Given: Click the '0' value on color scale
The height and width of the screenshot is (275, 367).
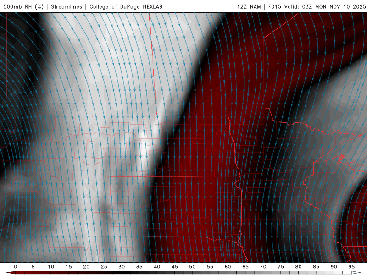Looking at the screenshot, I should coord(16,267).
